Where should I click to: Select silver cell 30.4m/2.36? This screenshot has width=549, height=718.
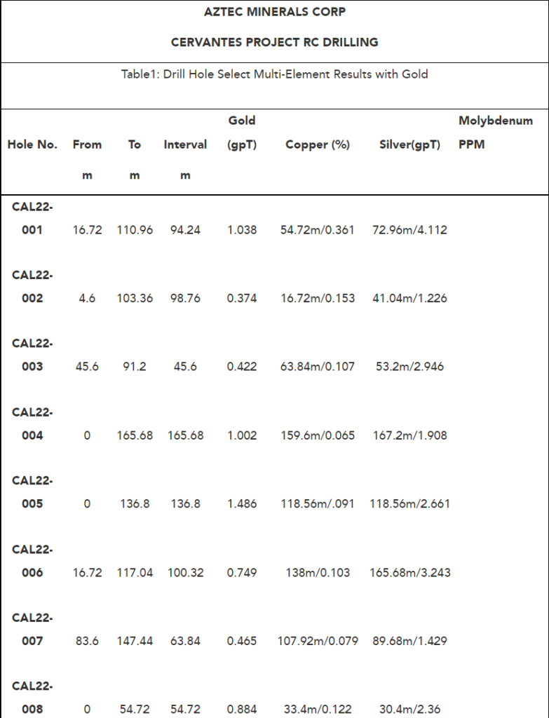pyautogui.click(x=409, y=709)
